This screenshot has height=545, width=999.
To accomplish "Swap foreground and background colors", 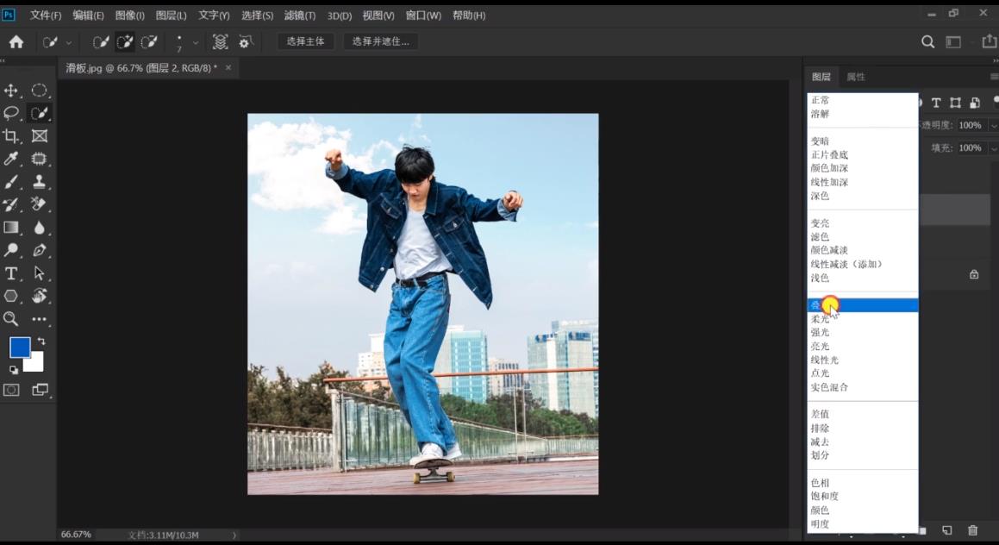I will [41, 341].
